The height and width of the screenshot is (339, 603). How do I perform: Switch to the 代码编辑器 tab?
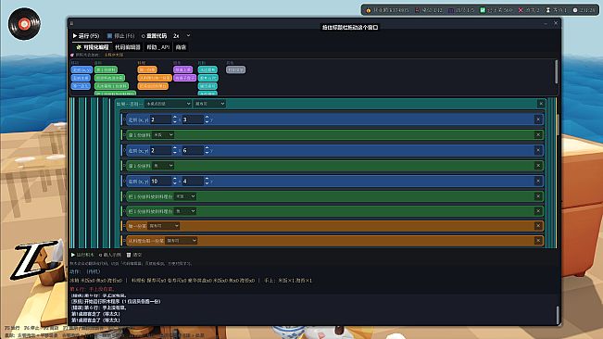[x=128, y=47]
